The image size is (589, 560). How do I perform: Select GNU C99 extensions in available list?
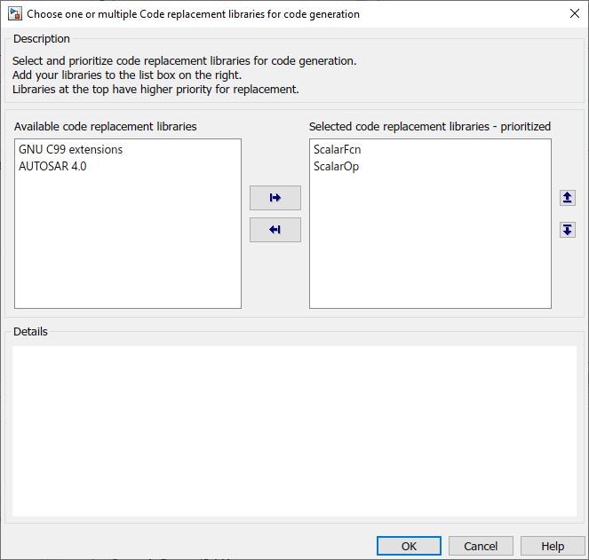70,149
